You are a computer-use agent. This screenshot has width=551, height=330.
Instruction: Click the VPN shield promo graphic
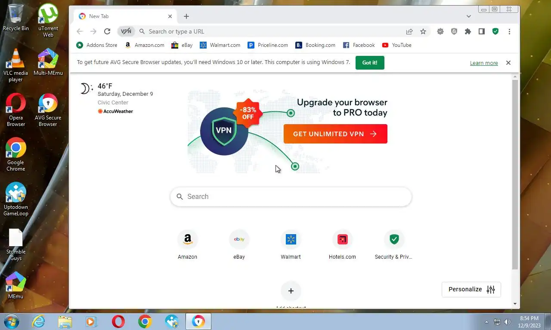(224, 131)
